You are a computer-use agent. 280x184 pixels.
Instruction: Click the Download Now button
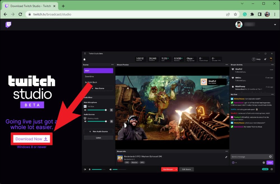(x=31, y=139)
